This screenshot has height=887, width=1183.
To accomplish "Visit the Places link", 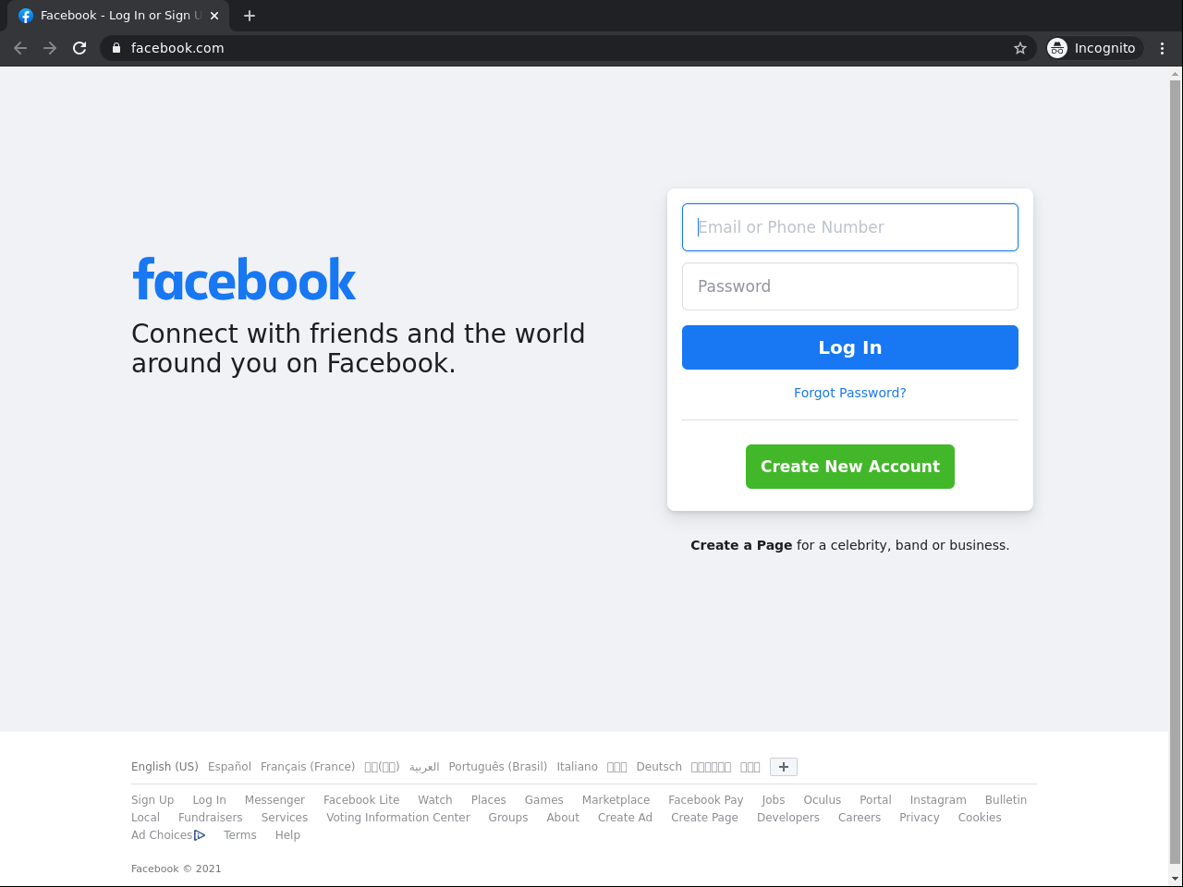I will (x=489, y=800).
